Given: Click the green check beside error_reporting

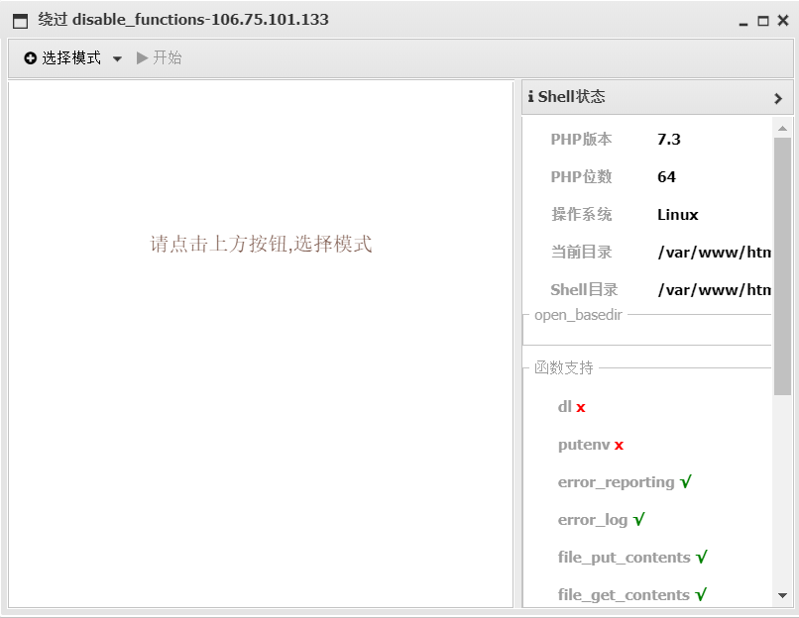Looking at the screenshot, I should click(685, 481).
